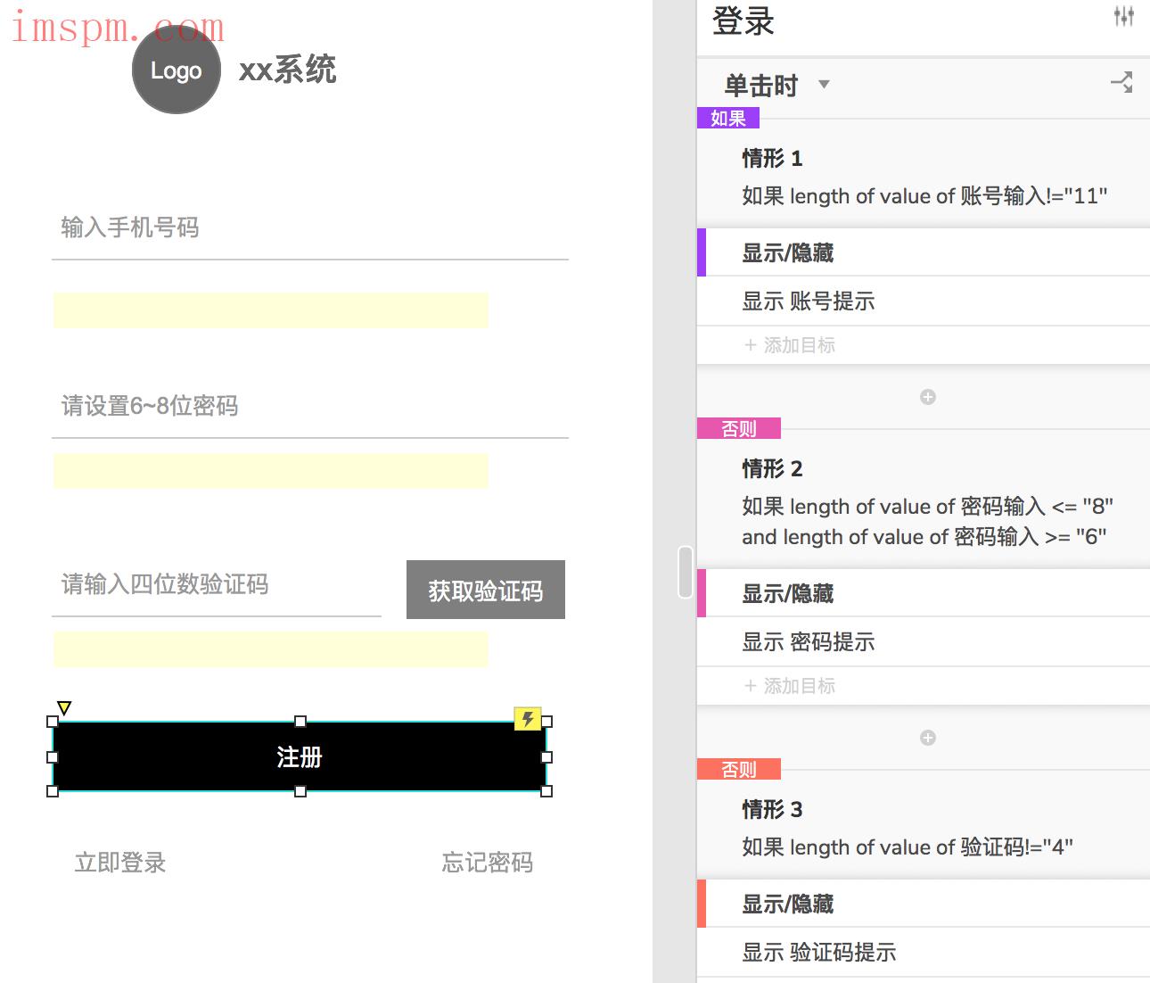Select the 如果 purple condition tag
The width and height of the screenshot is (1150, 983).
(x=728, y=118)
